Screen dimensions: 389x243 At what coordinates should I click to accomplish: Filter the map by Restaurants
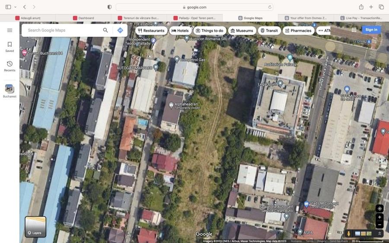point(151,31)
